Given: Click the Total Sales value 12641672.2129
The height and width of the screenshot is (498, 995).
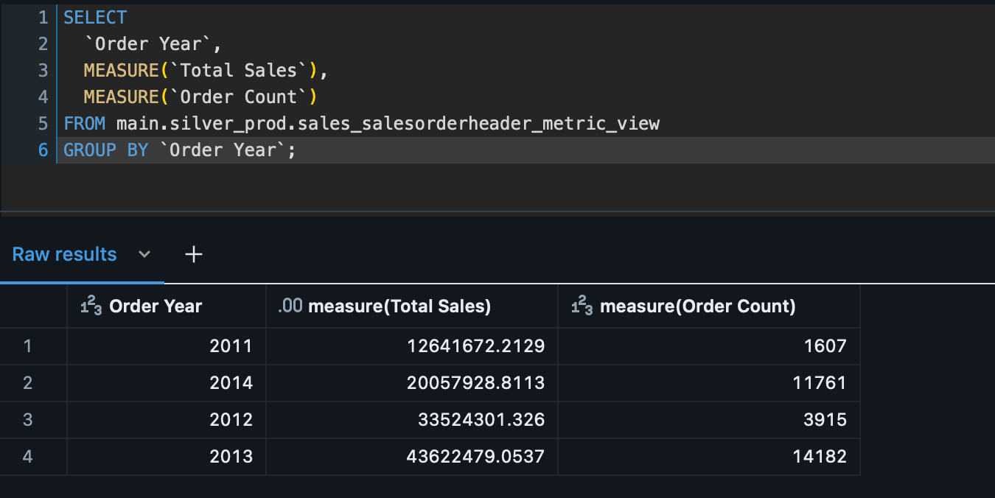Looking at the screenshot, I should [475, 346].
